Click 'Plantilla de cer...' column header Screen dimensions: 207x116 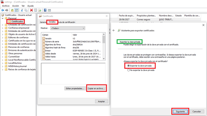(192, 15)
